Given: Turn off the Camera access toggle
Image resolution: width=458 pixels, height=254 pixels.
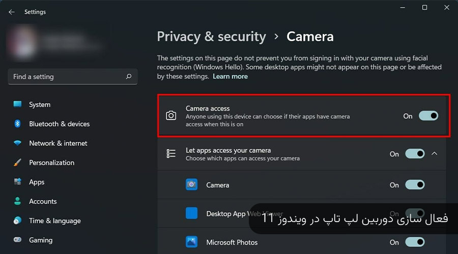Looking at the screenshot, I should point(428,116).
